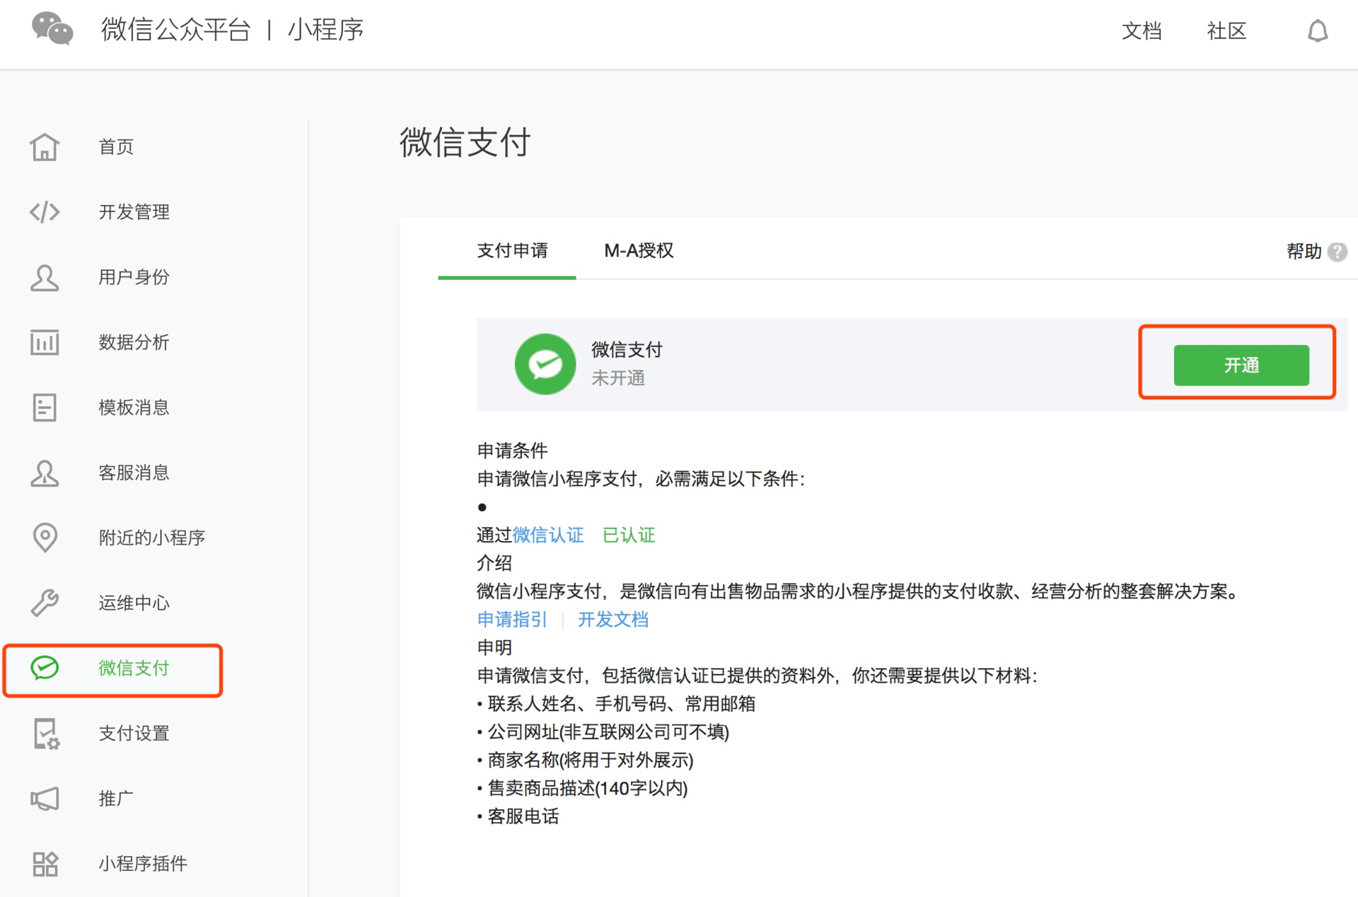Select the 小程序插件 plugin icon
1358x897 pixels.
click(44, 864)
